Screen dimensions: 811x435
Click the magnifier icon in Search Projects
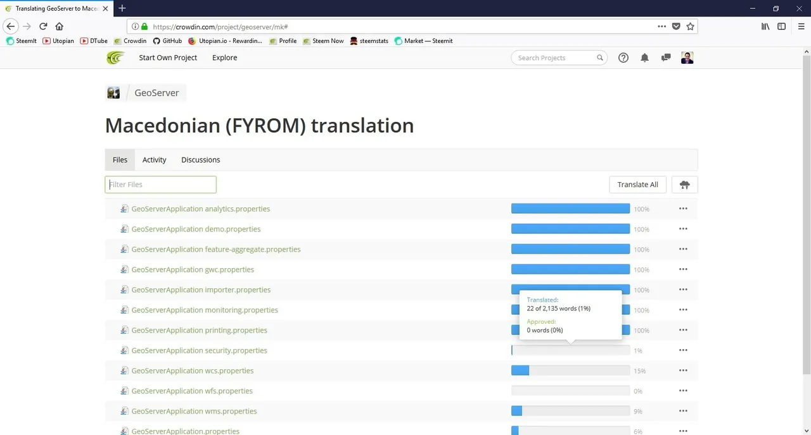click(x=599, y=58)
